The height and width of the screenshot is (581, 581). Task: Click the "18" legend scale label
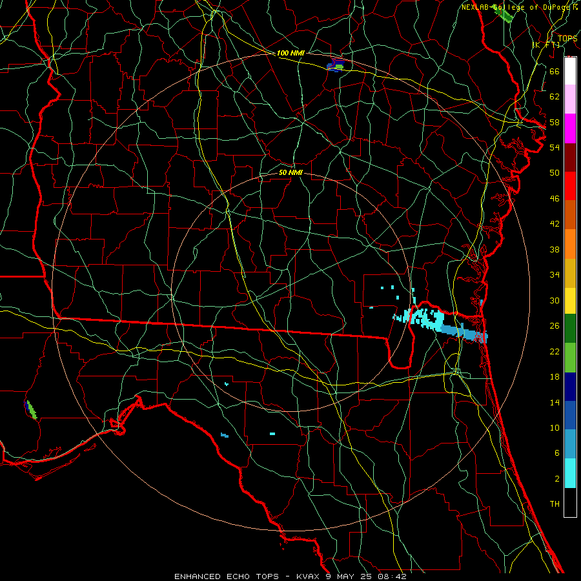(x=555, y=377)
